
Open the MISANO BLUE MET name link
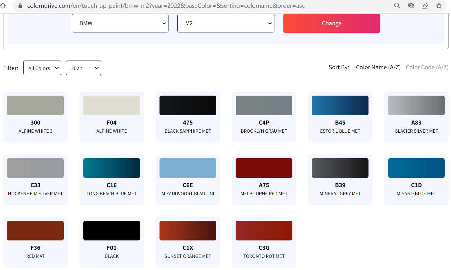click(x=416, y=194)
